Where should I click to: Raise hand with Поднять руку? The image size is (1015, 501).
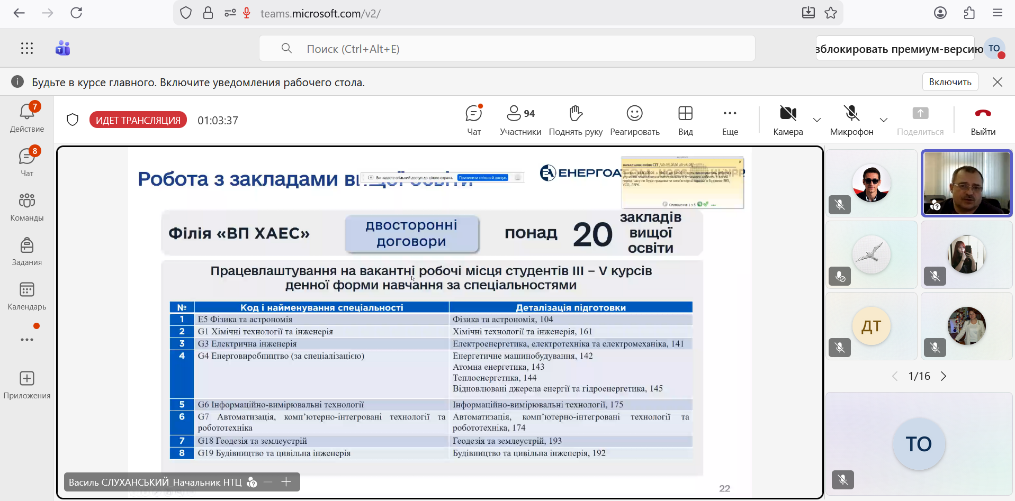point(576,120)
